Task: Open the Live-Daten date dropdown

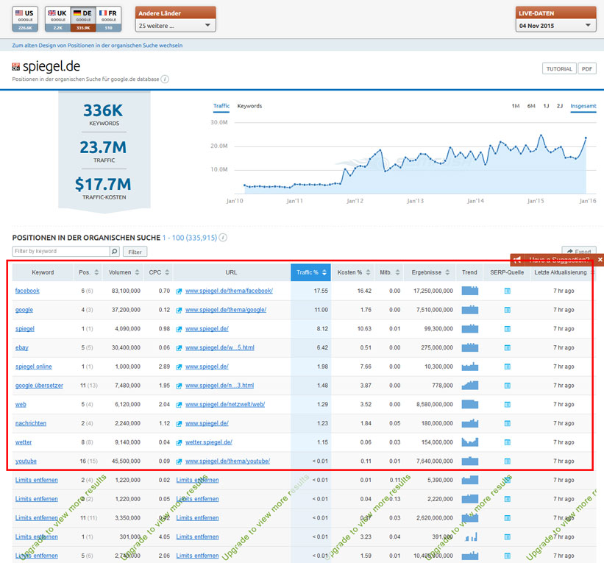Action: pos(555,26)
